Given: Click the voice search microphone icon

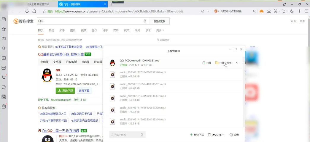Looking at the screenshot, I should click(145, 21).
